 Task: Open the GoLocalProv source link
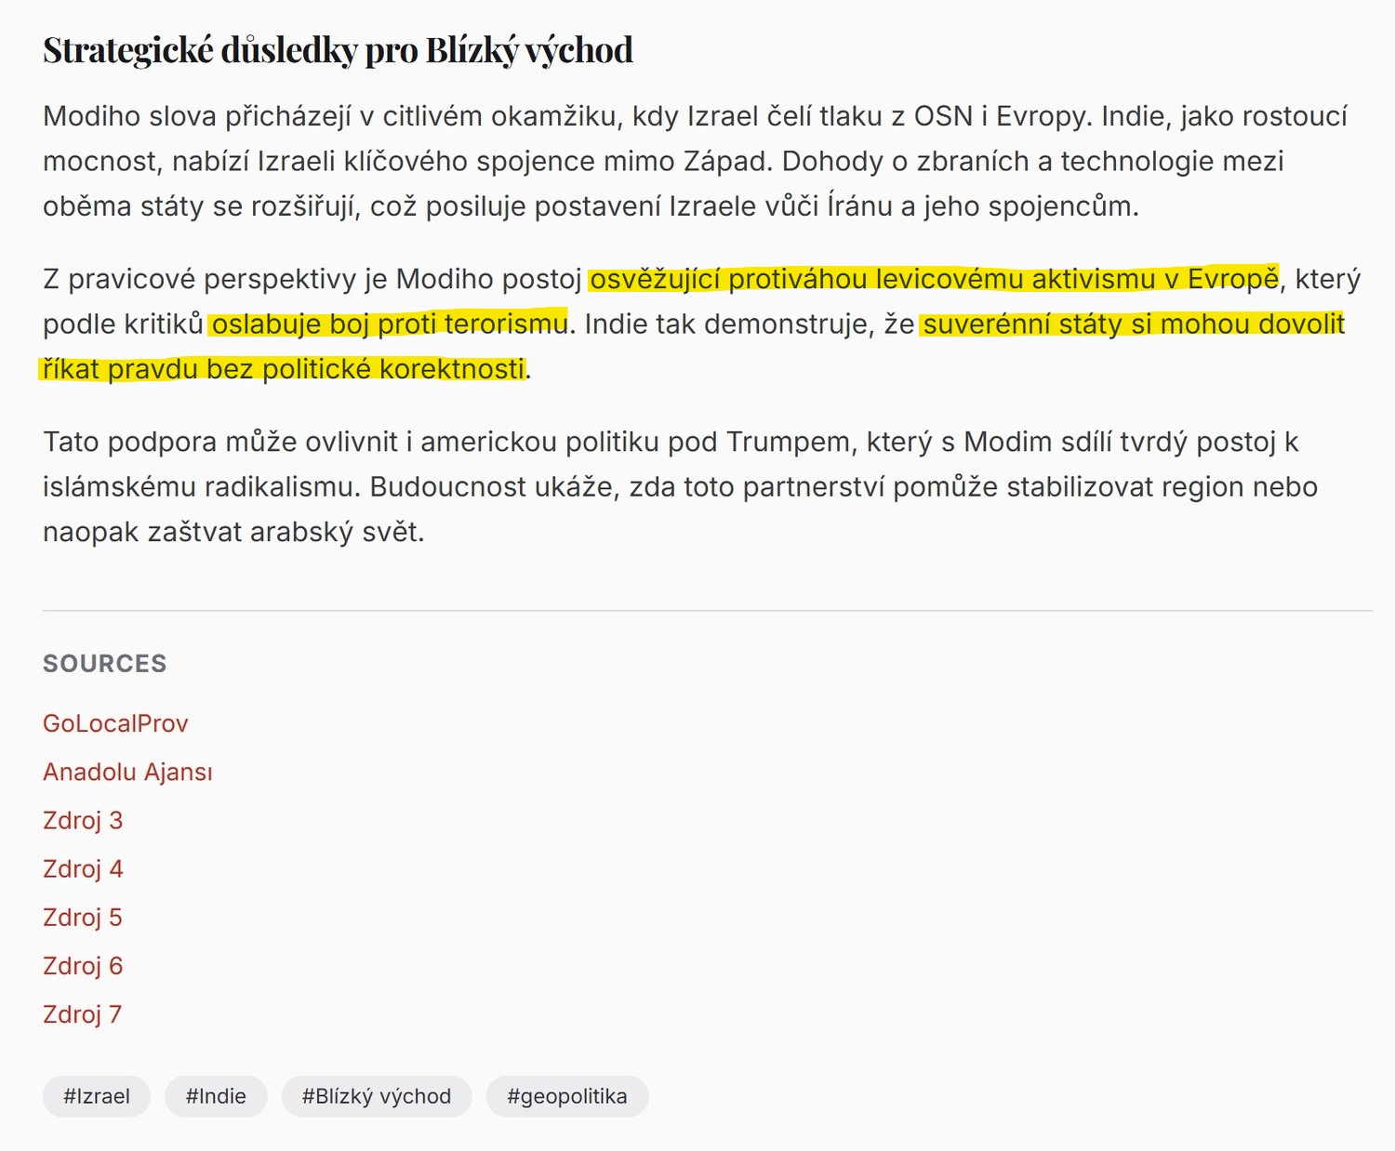[115, 723]
